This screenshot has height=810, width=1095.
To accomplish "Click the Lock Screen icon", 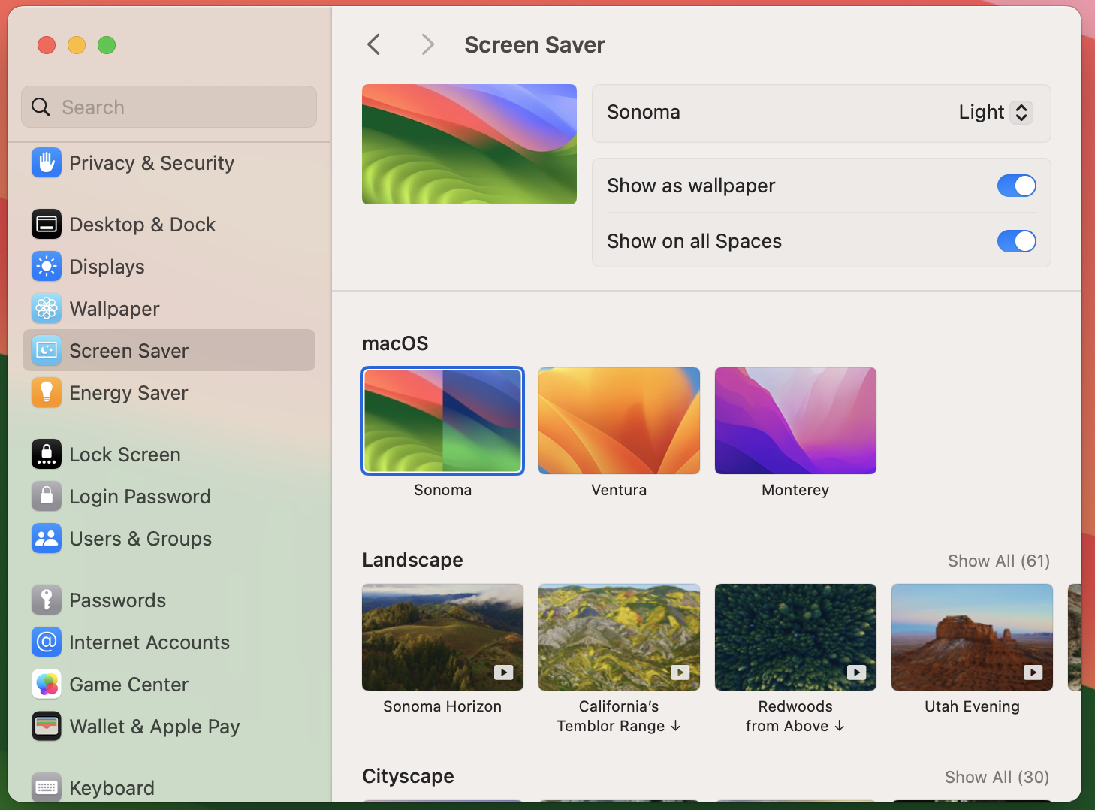I will 47,454.
